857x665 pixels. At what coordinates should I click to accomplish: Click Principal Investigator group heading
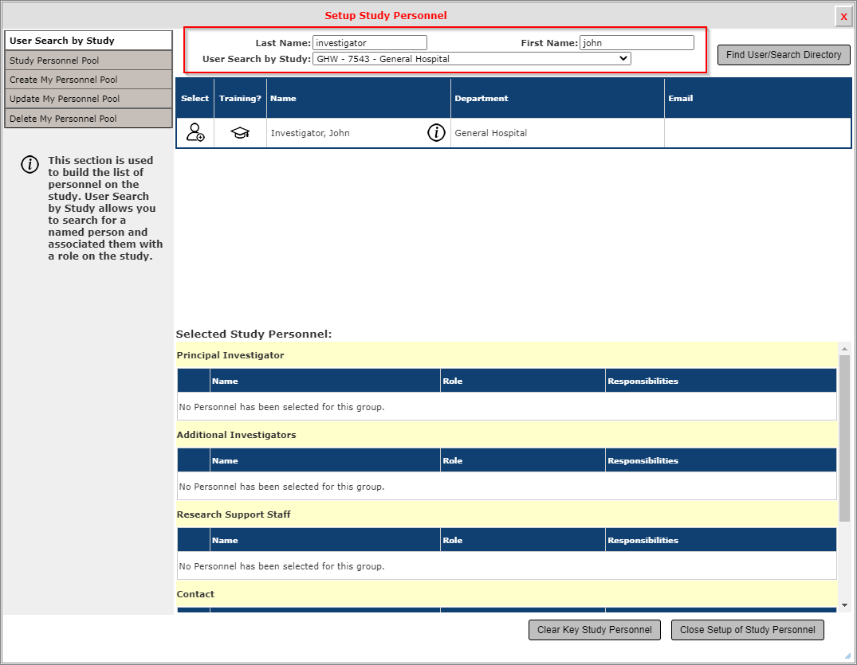(230, 355)
